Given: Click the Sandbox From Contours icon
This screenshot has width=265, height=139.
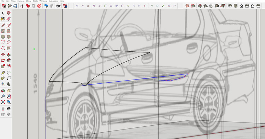Looking at the screenshot, I should (187, 6).
